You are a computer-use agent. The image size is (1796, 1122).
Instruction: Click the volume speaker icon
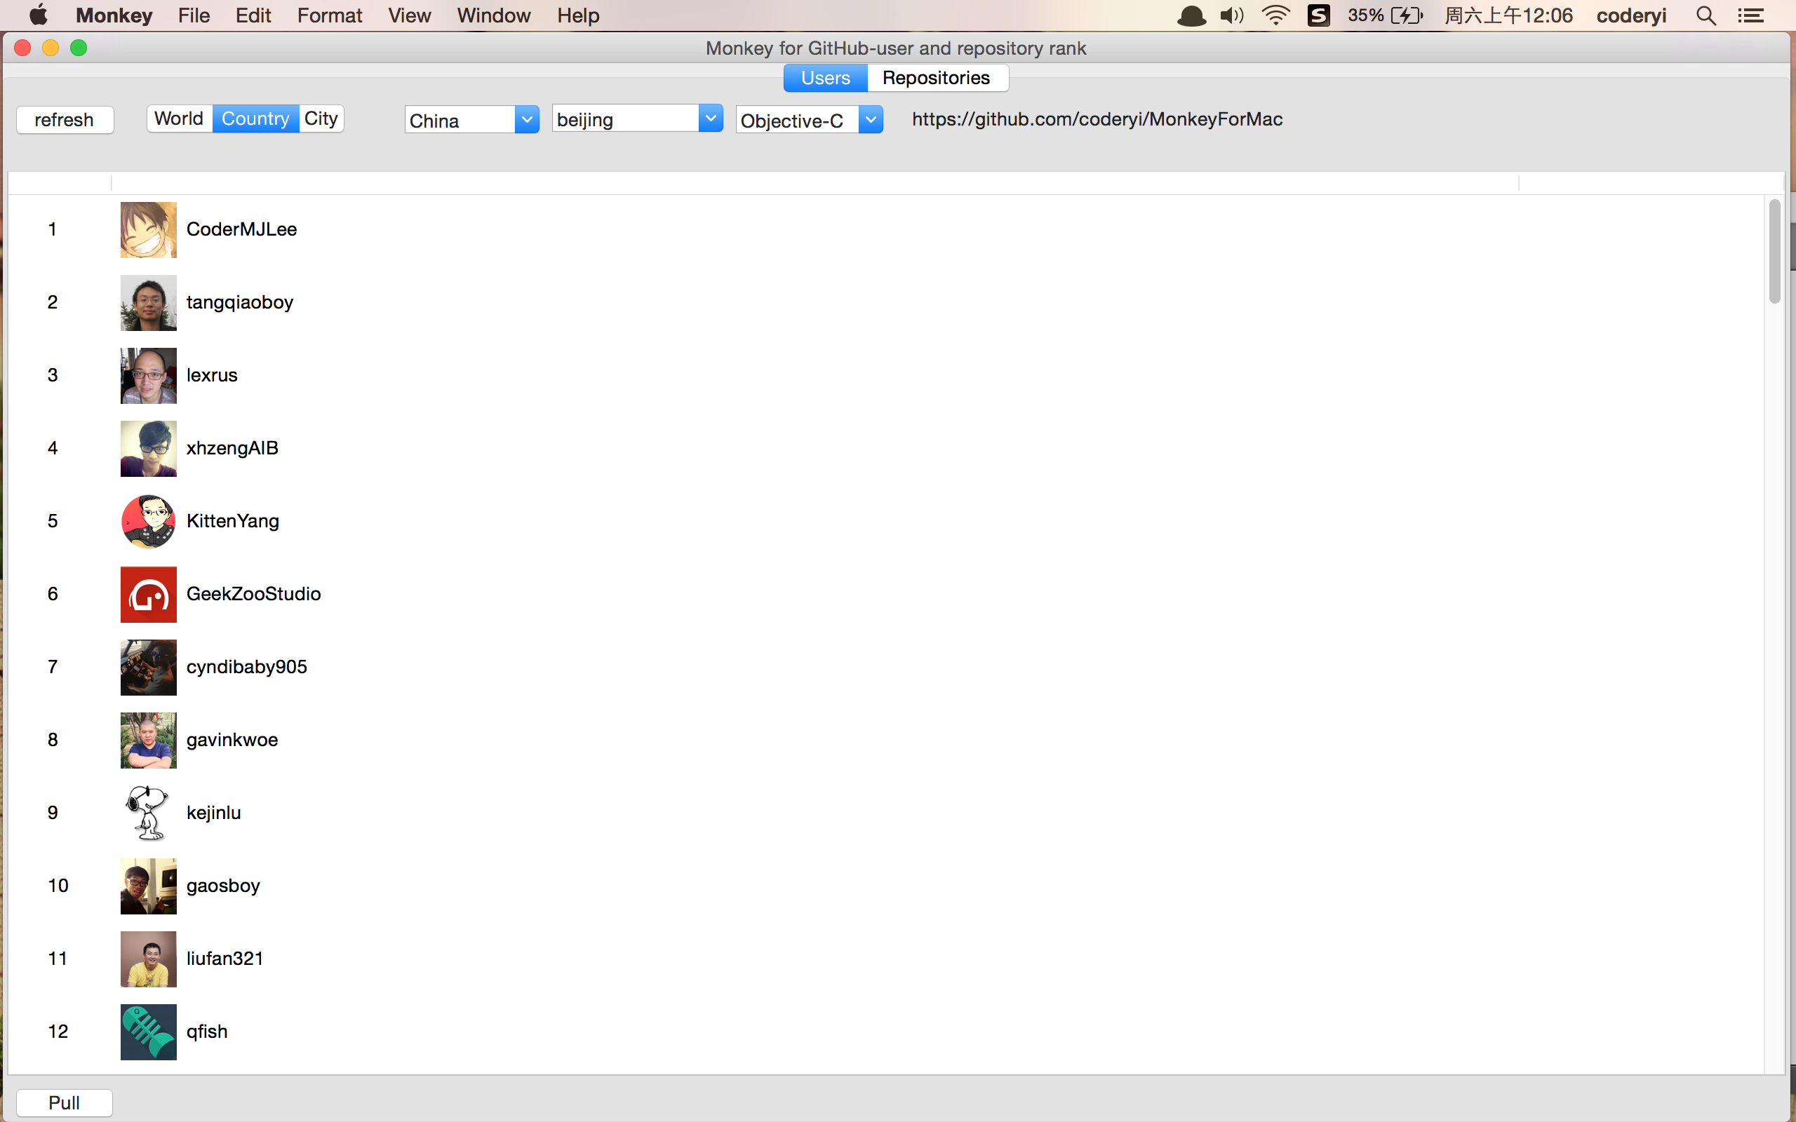1231,15
